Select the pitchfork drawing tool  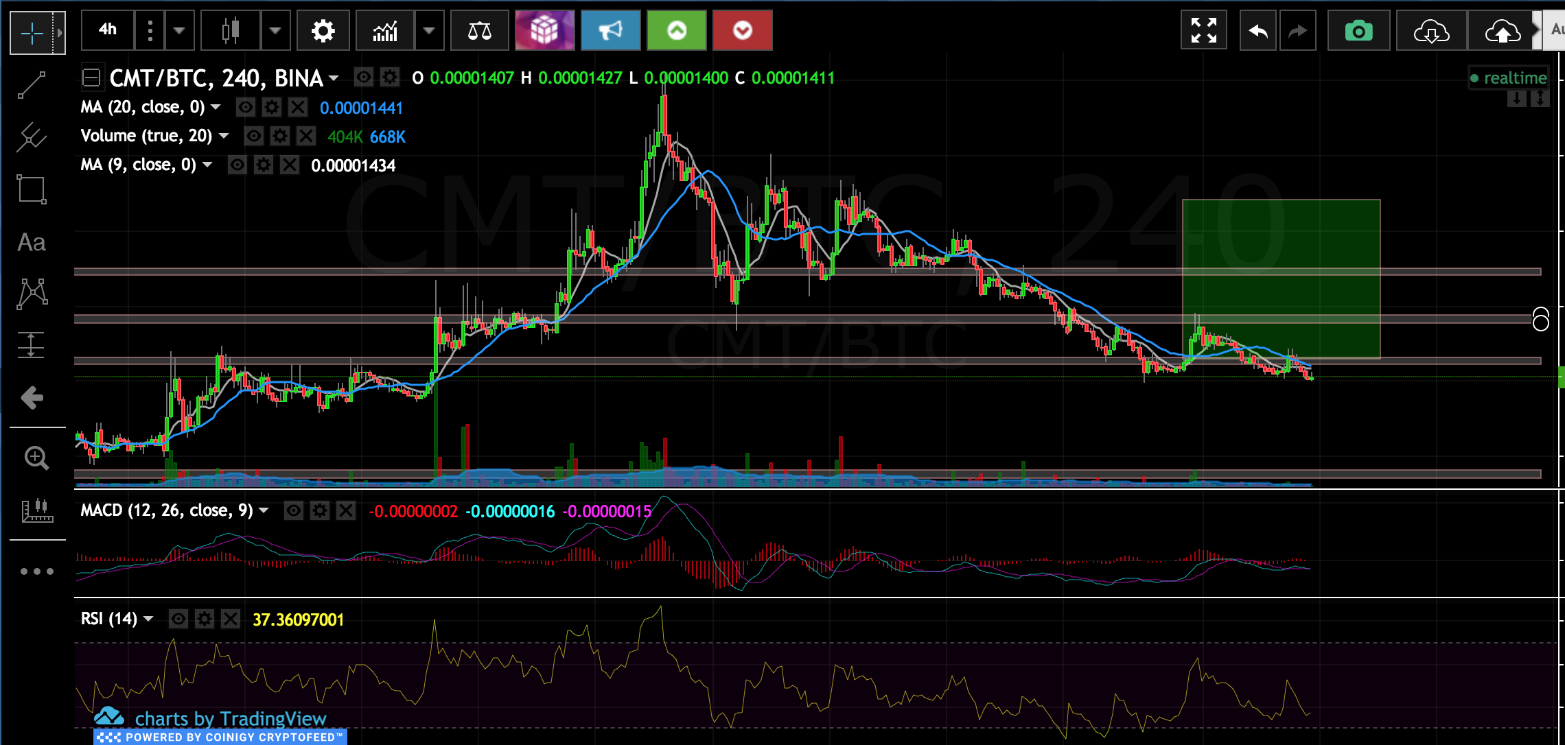coord(32,137)
